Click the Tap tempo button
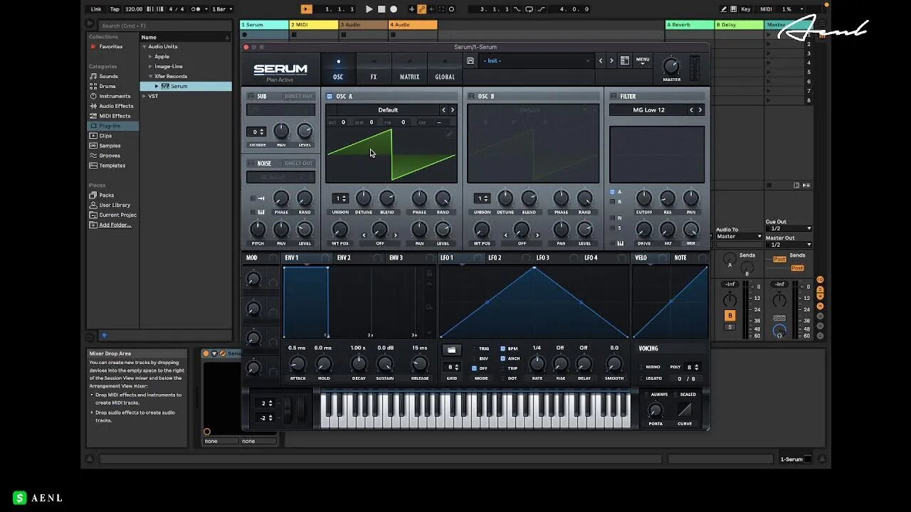The height and width of the screenshot is (512, 911). point(115,9)
